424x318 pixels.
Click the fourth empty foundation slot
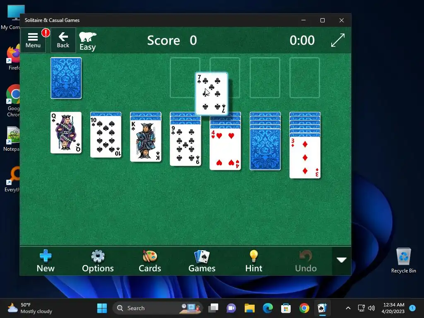click(305, 78)
